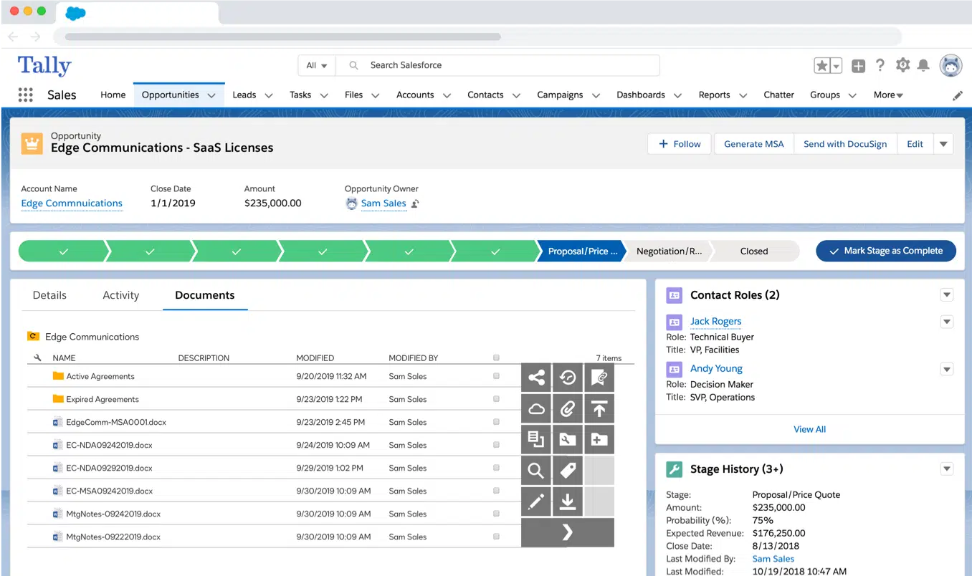Click the new folder icon

[x=599, y=439]
